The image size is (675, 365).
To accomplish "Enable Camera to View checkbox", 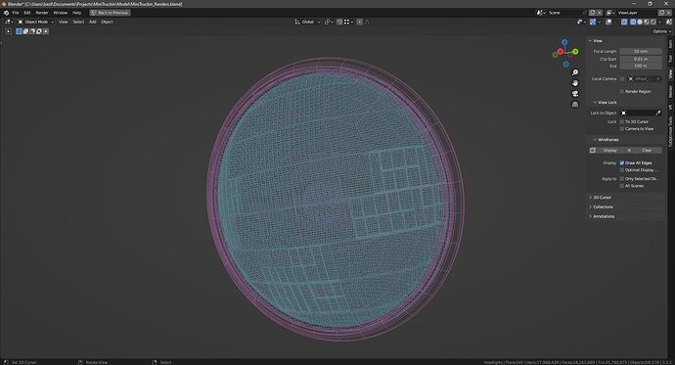I will click(x=621, y=129).
